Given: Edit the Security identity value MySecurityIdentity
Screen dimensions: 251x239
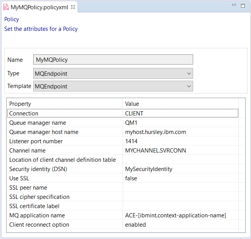Looking at the screenshot, I should 180,169.
